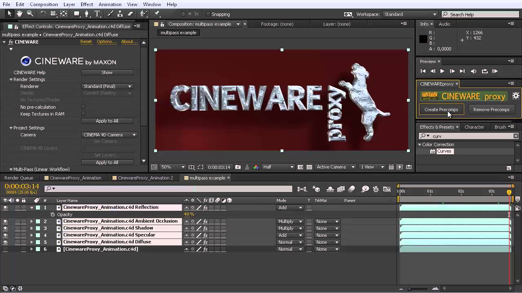The image size is (522, 293).
Task: Select the Roto Brush tool
Action: tap(144, 14)
